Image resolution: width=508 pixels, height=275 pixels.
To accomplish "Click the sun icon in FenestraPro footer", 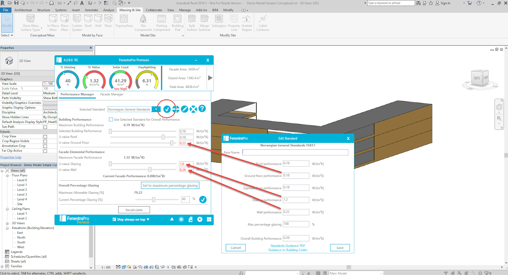I will [181, 219].
